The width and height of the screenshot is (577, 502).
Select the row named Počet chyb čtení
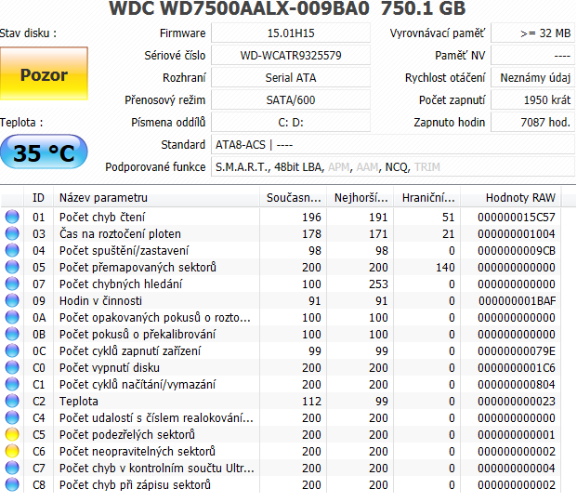click(282, 217)
